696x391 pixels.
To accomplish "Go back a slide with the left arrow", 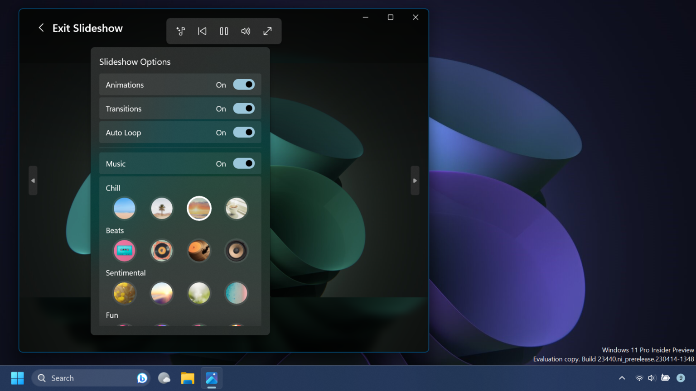I will (33, 180).
